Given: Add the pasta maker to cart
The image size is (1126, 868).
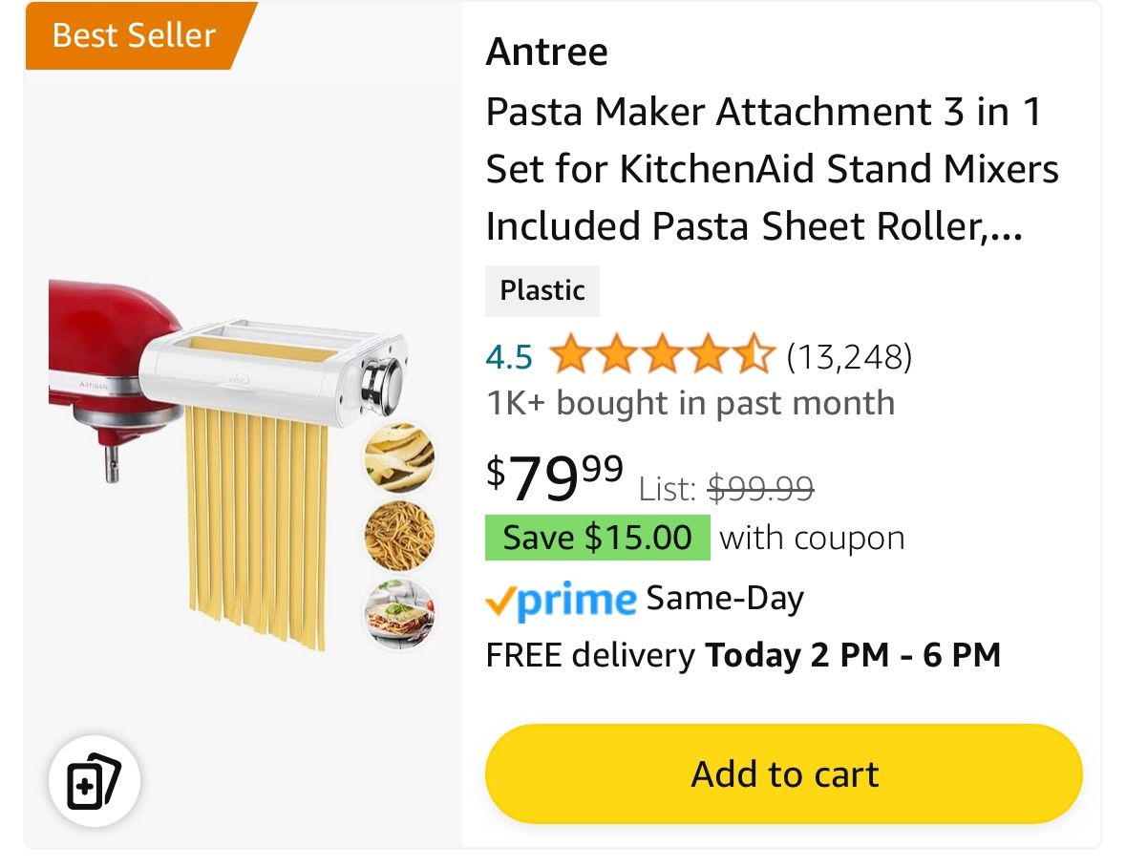Looking at the screenshot, I should [783, 773].
